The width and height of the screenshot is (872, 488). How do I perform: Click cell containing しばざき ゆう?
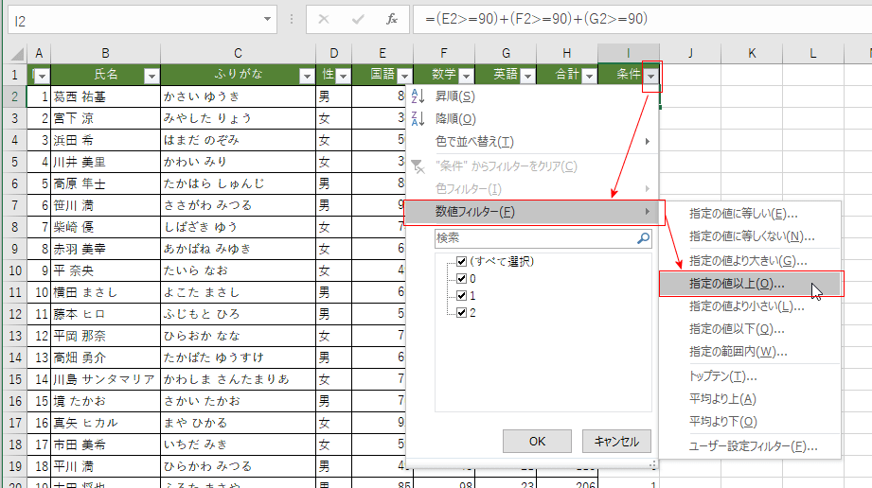pos(238,227)
